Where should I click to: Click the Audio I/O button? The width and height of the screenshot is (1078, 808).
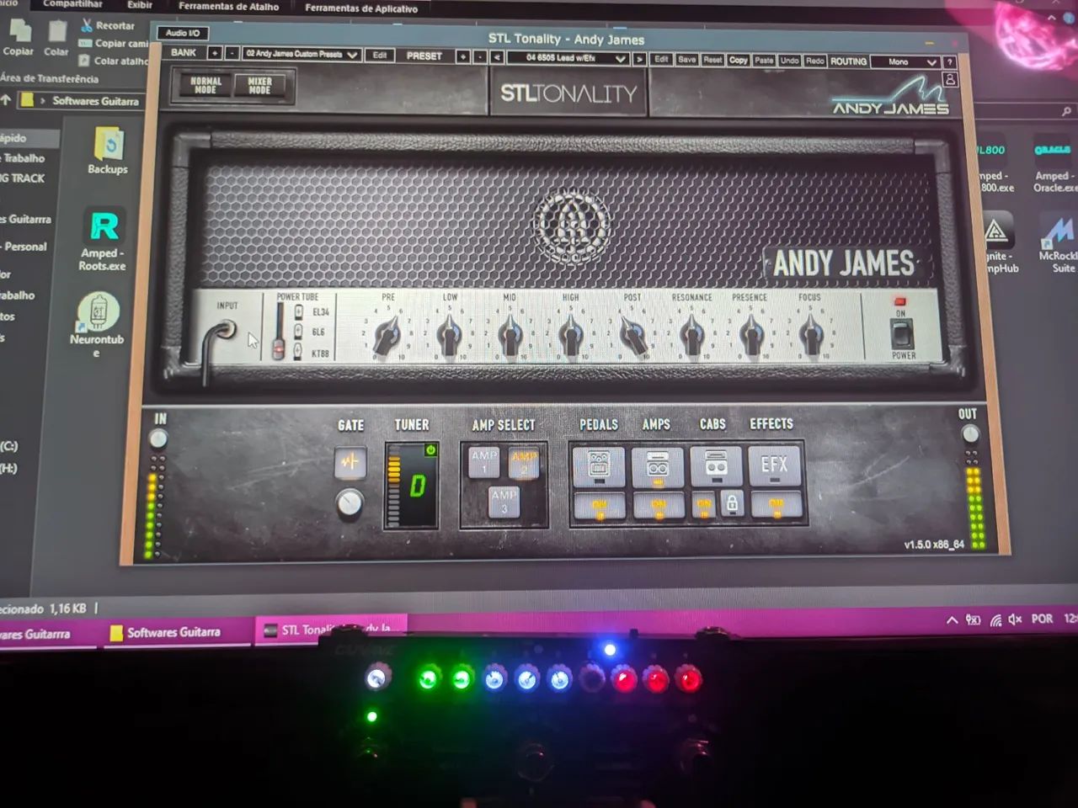pyautogui.click(x=183, y=33)
